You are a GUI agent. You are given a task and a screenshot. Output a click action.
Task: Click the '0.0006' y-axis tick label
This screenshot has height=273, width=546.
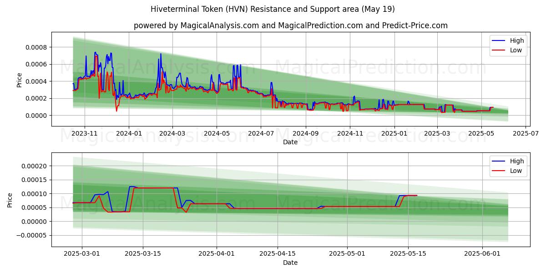pos(37,64)
